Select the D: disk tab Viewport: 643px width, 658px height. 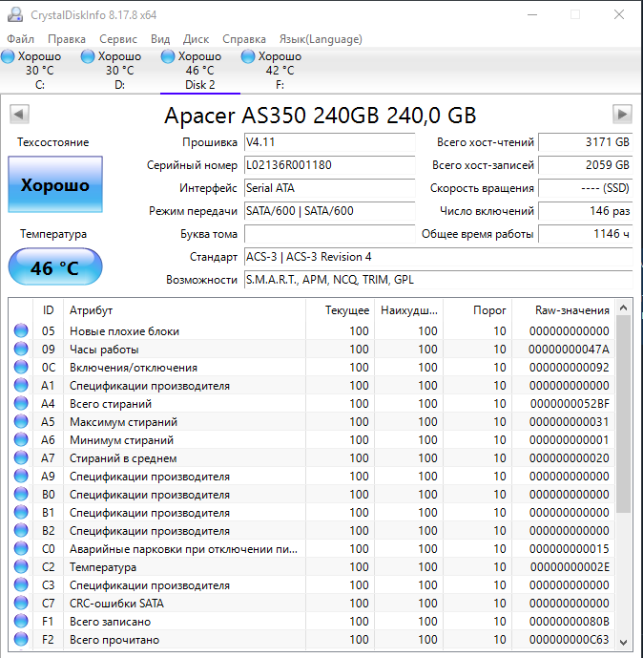click(x=119, y=70)
